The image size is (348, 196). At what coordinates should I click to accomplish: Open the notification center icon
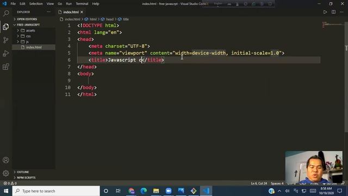pos(339,191)
